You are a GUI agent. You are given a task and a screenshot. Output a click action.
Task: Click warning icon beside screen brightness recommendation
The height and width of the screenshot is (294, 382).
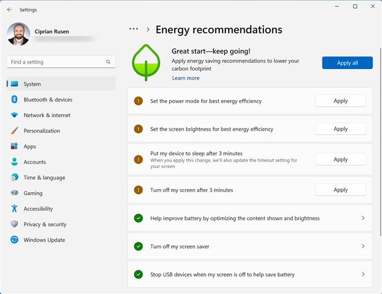(x=139, y=129)
